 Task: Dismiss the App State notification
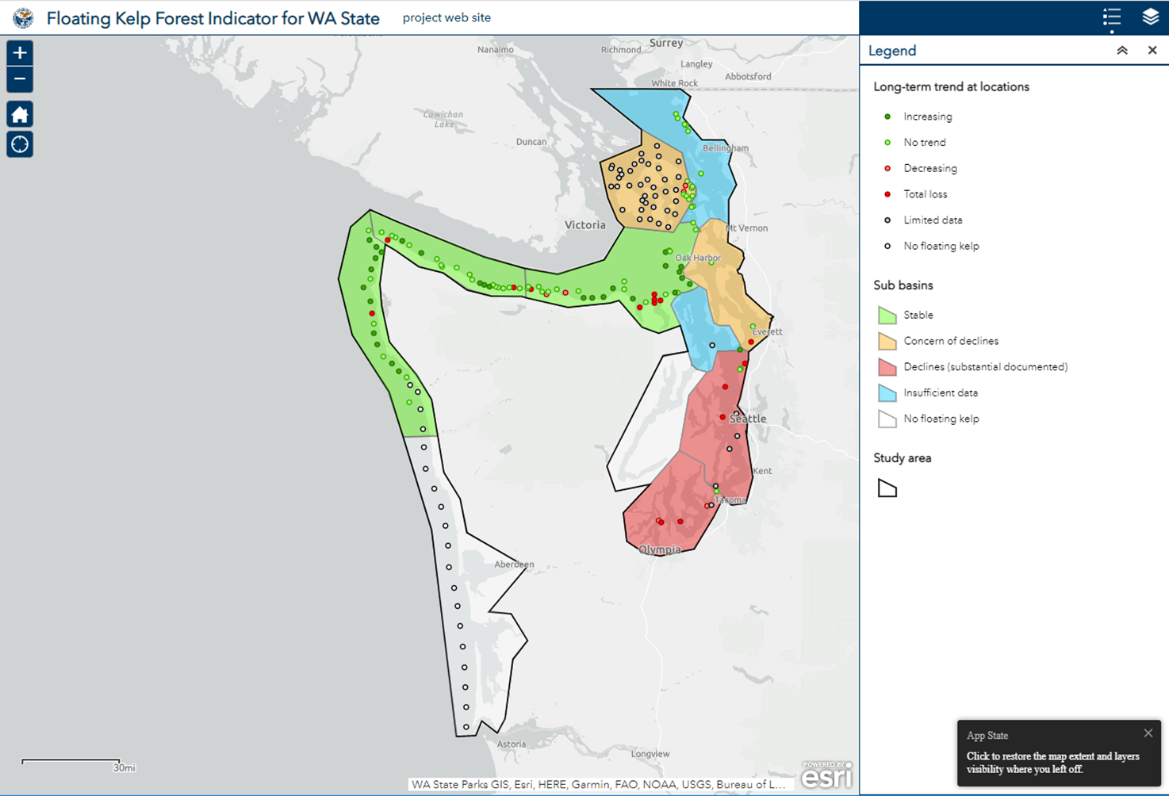(1148, 733)
